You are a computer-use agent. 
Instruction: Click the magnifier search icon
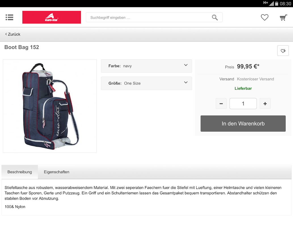pyautogui.click(x=215, y=18)
